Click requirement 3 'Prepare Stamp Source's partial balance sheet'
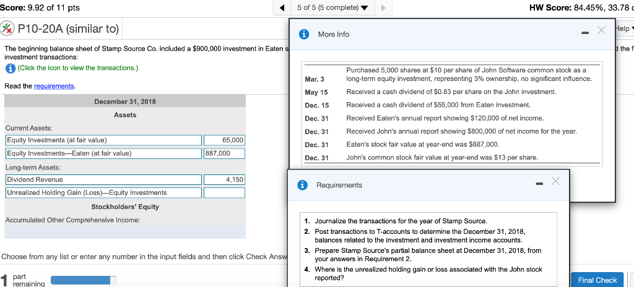 click(428, 255)
